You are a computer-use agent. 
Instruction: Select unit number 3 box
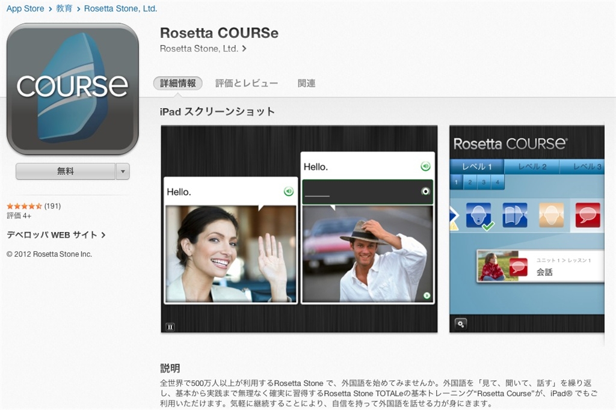click(x=484, y=182)
